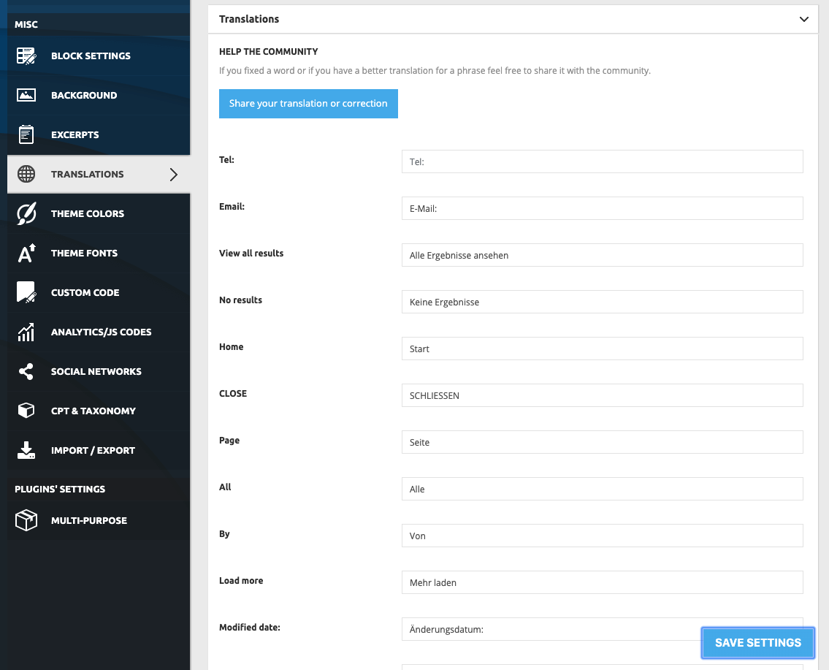Open the Multi-Purpose plugin settings
The height and width of the screenshot is (670, 829).
pyautogui.click(x=88, y=521)
